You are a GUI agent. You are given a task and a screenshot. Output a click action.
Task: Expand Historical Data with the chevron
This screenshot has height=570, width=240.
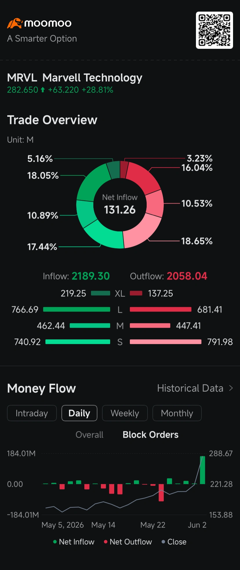point(231,388)
